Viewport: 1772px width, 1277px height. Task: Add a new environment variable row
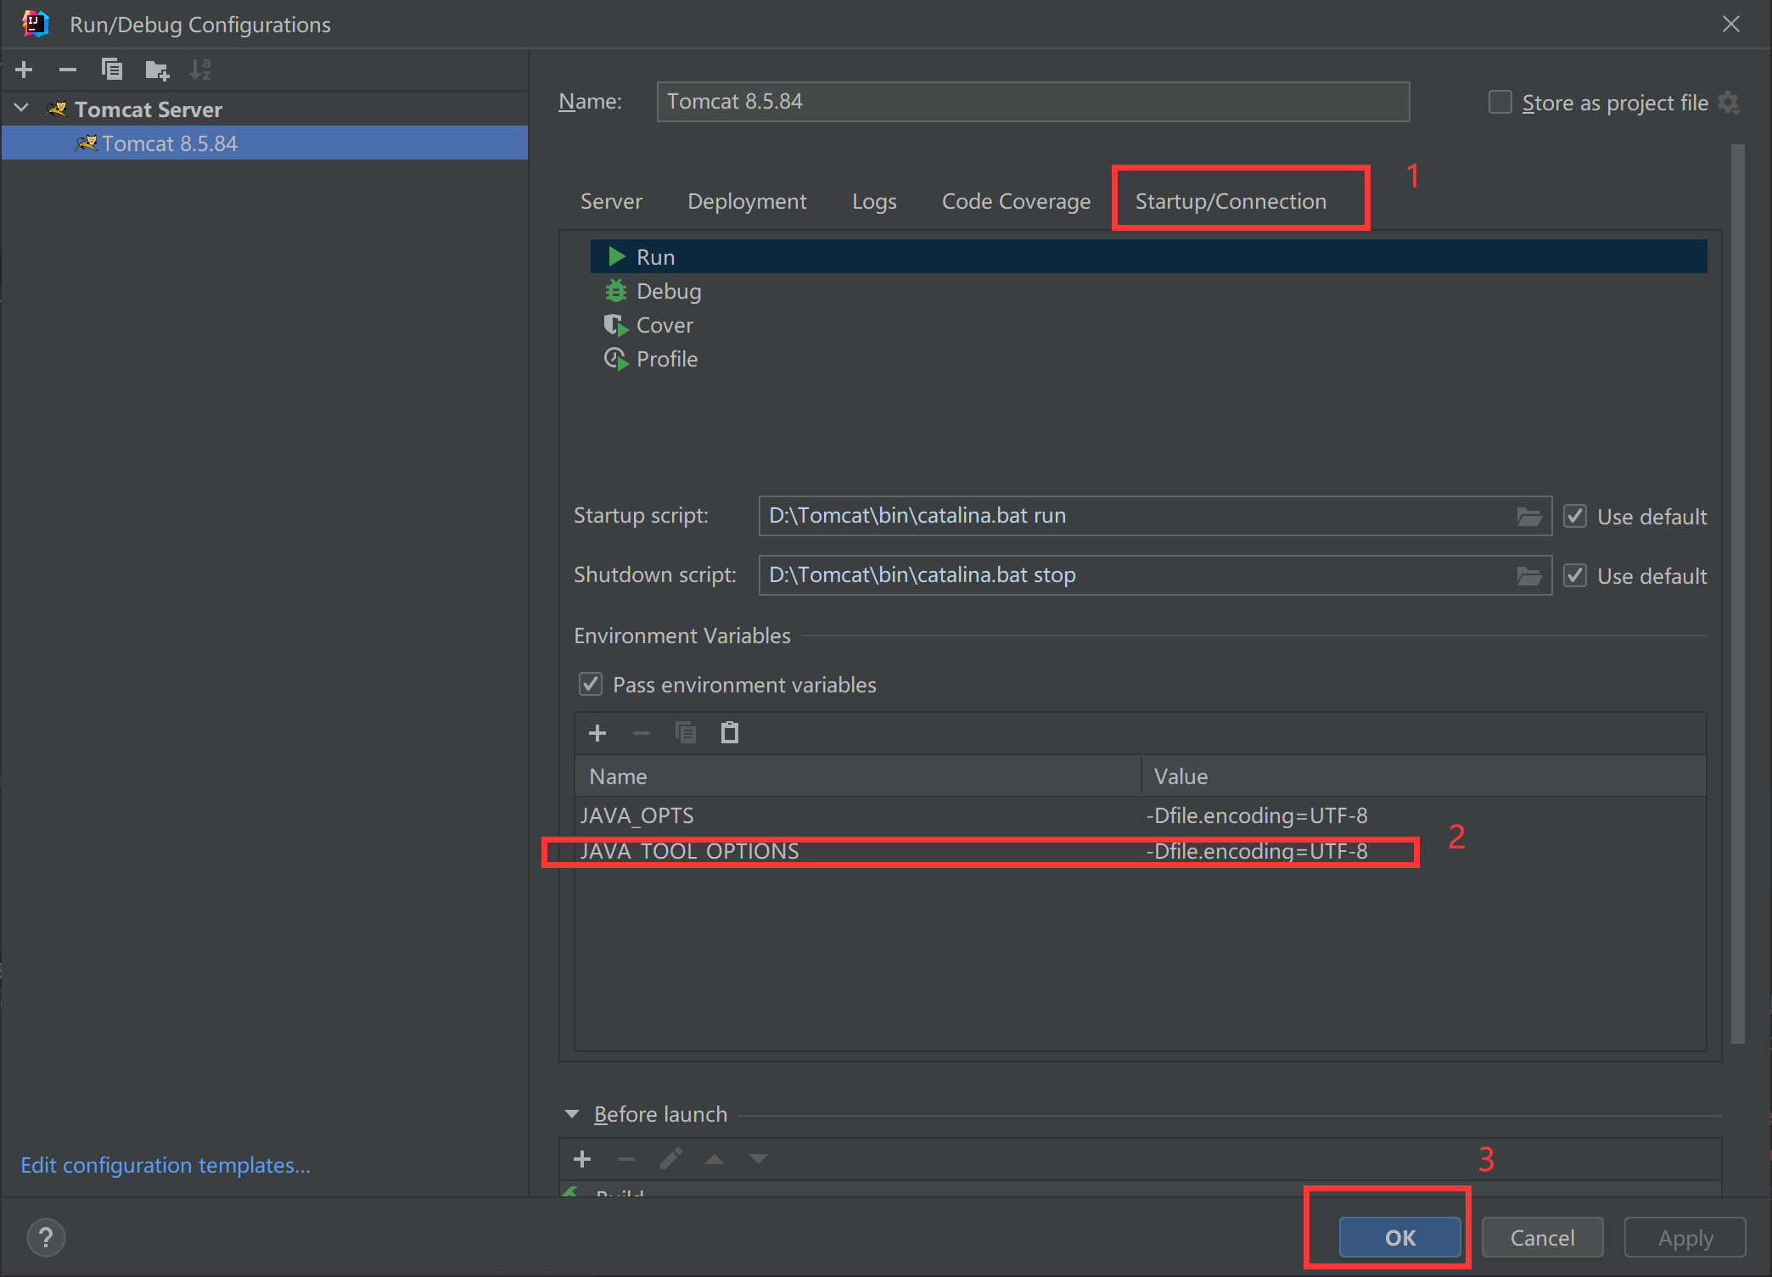pos(597,733)
